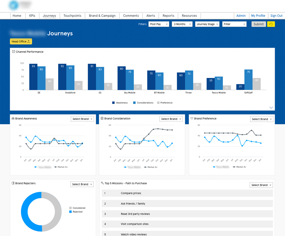
Task: Open the Journeys tab
Action: coord(49,16)
